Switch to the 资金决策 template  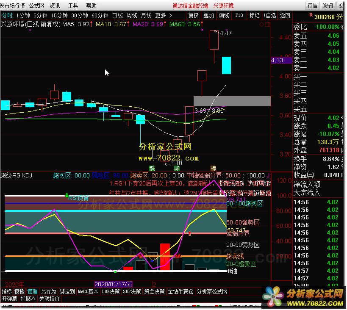pyautogui.click(x=155, y=291)
